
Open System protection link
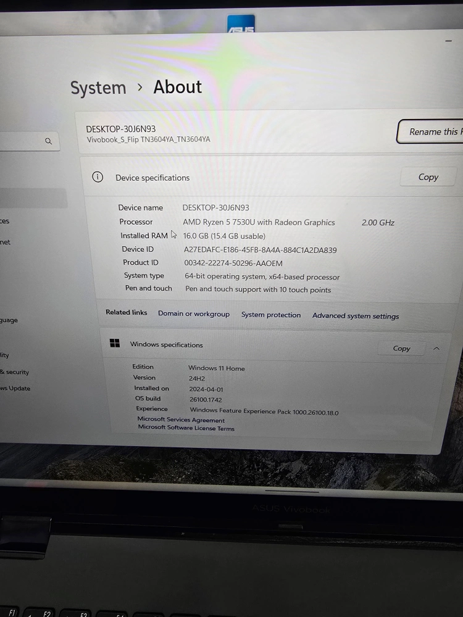coord(271,315)
